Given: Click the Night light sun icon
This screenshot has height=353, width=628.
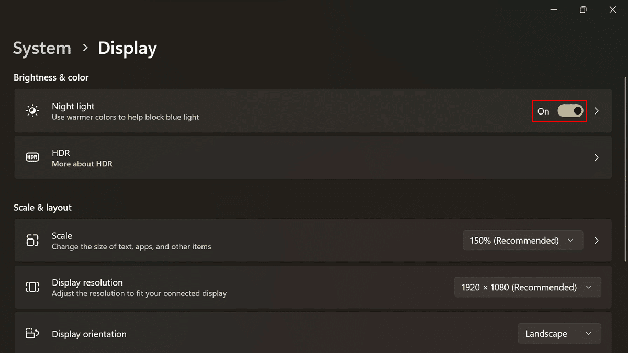Looking at the screenshot, I should click(x=32, y=111).
